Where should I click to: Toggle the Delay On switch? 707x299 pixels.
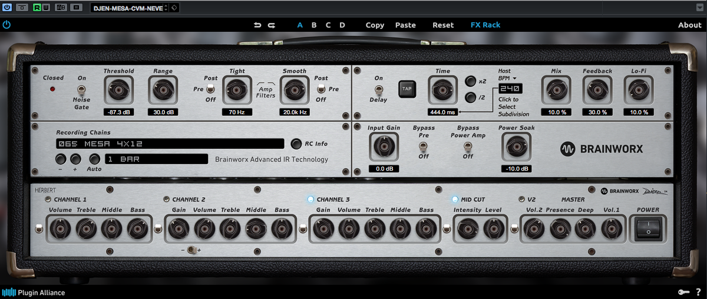click(x=379, y=90)
